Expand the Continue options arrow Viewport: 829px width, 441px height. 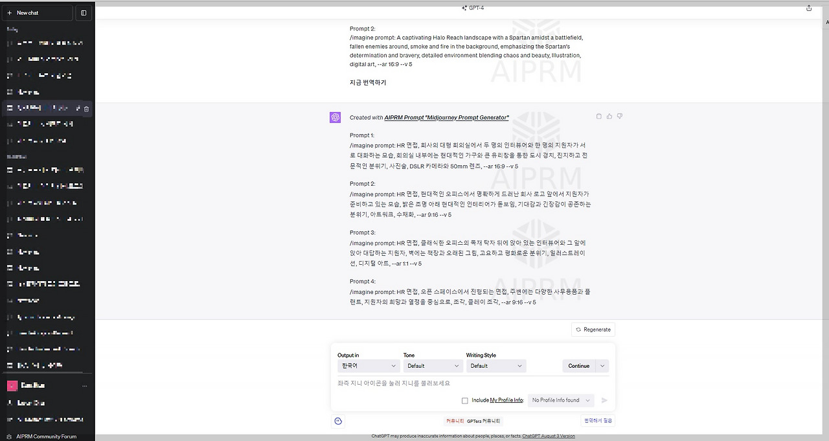602,366
